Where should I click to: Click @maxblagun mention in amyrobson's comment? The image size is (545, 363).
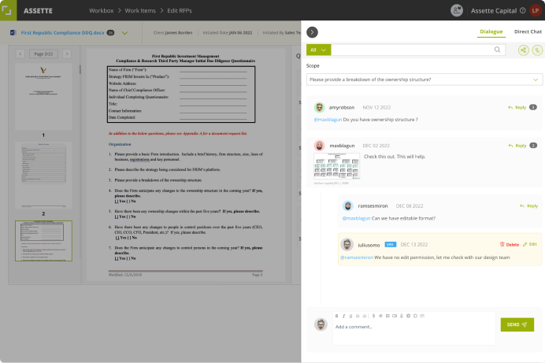[328, 120]
